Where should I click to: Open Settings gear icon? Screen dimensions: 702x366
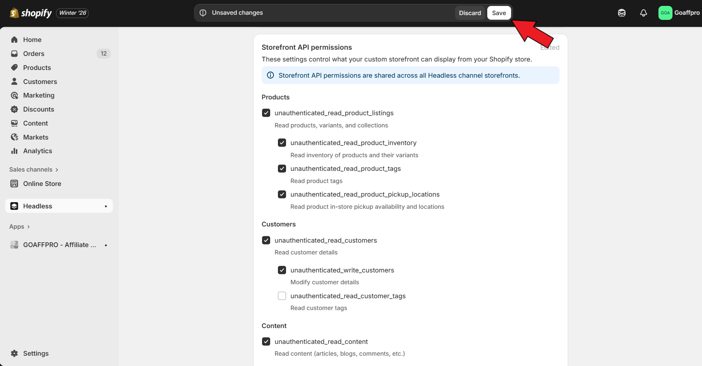14,353
